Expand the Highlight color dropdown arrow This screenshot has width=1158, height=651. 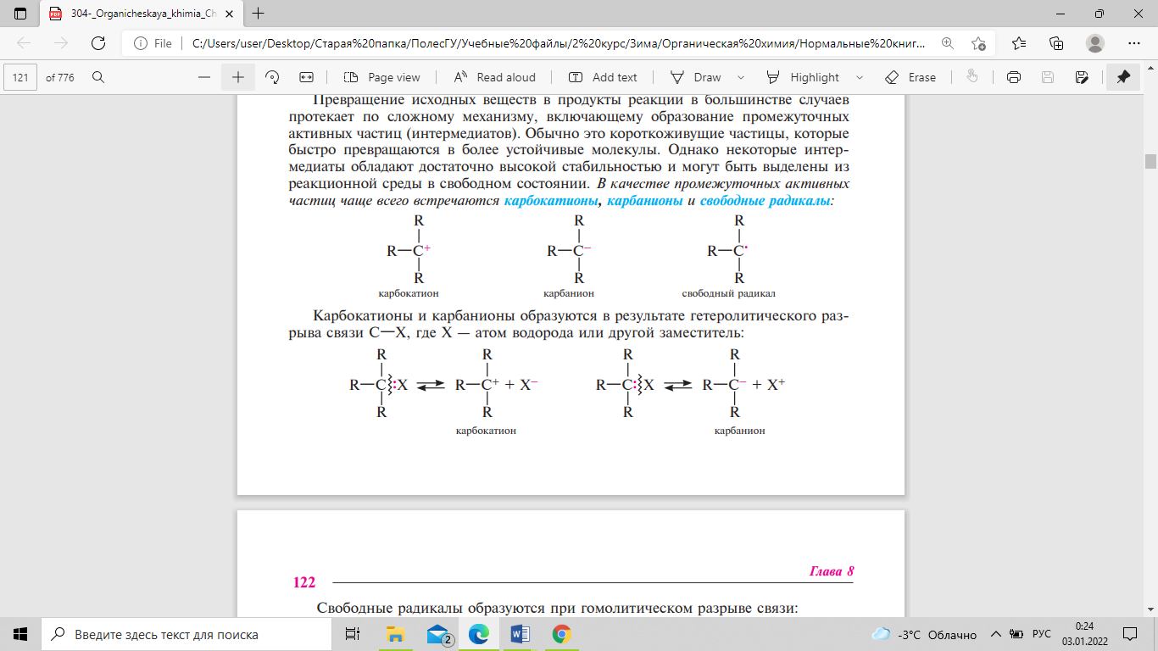click(860, 77)
